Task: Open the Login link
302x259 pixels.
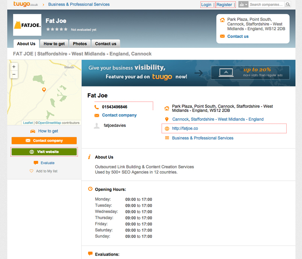Action: [x=206, y=4]
